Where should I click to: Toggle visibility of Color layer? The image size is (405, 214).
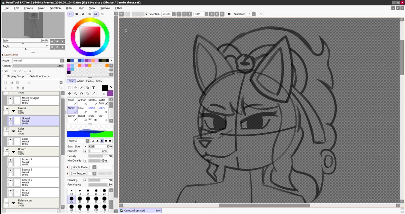pos(10,139)
